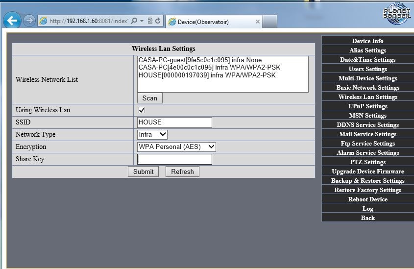Select the Device(Observatoir) browser tab

[214, 22]
